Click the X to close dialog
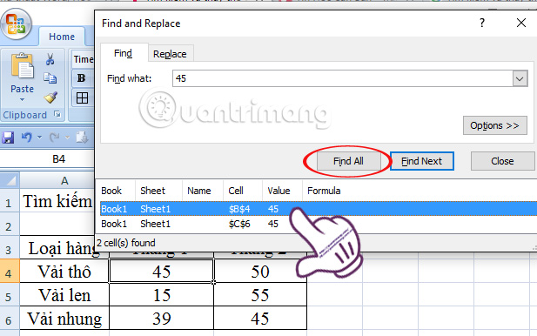Screen dimensions: 537x336 click(521, 23)
